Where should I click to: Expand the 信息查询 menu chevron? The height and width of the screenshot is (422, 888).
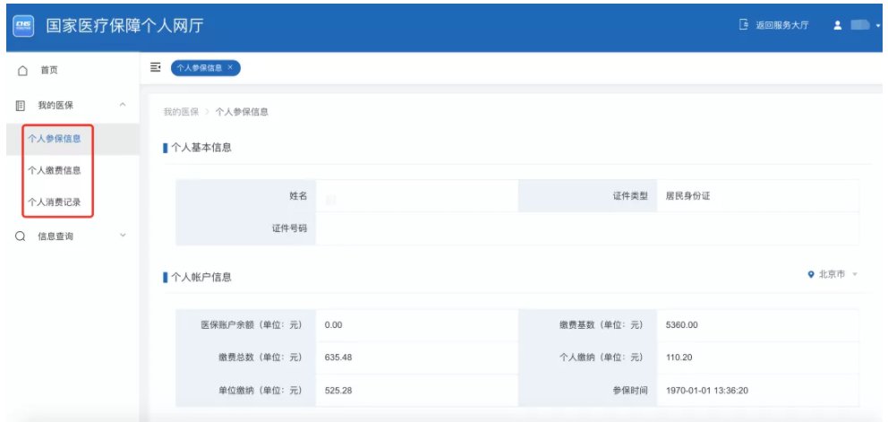pos(123,237)
